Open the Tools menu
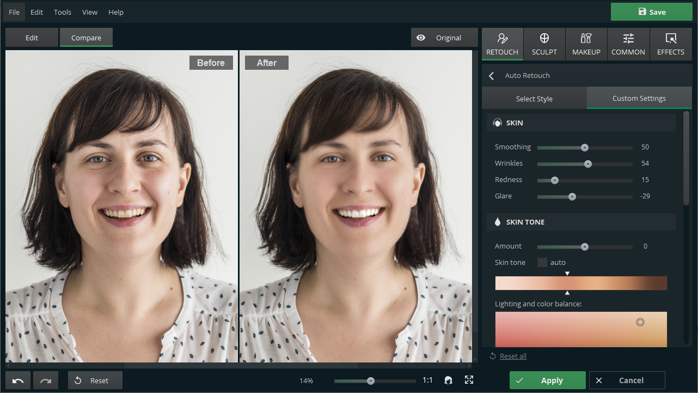 (63, 12)
